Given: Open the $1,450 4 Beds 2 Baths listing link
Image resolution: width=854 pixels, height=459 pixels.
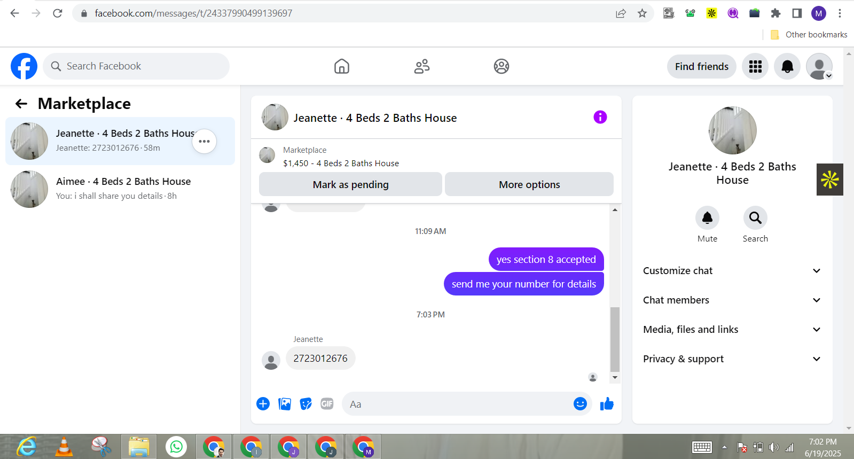Looking at the screenshot, I should [x=341, y=164].
